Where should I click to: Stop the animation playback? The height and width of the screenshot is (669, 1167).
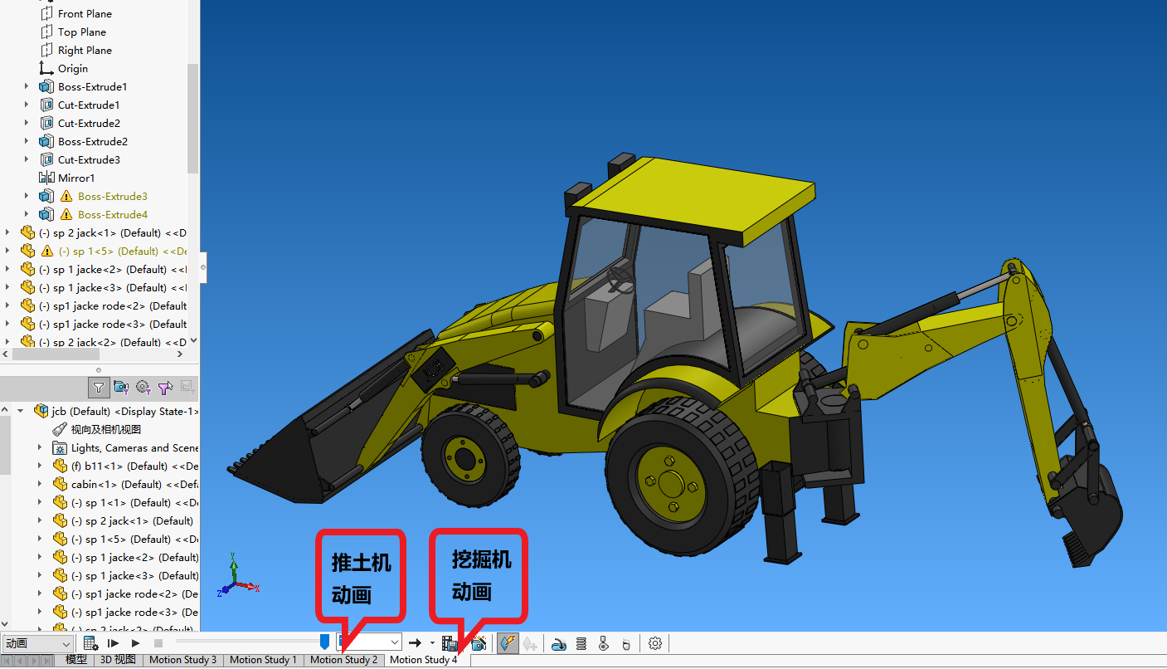coord(158,642)
